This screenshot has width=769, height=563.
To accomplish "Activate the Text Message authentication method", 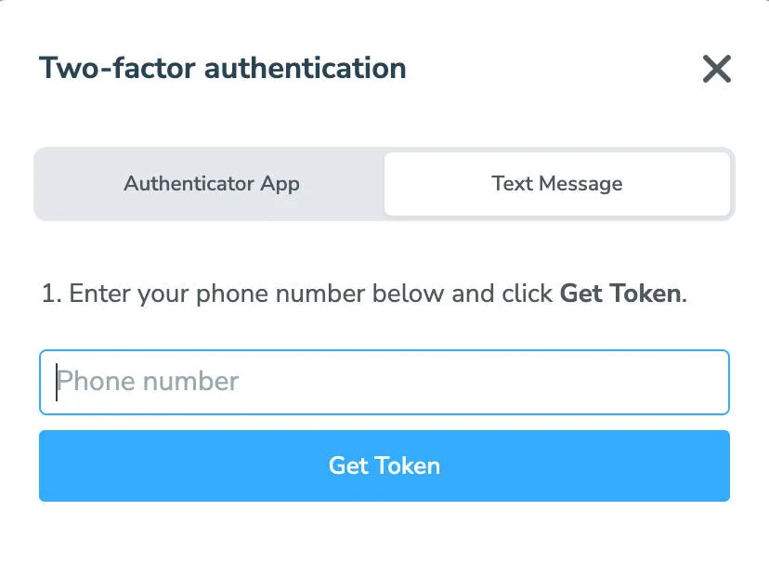I will (x=556, y=183).
